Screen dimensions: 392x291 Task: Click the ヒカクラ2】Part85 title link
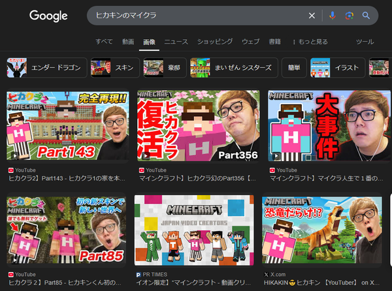click(x=65, y=283)
